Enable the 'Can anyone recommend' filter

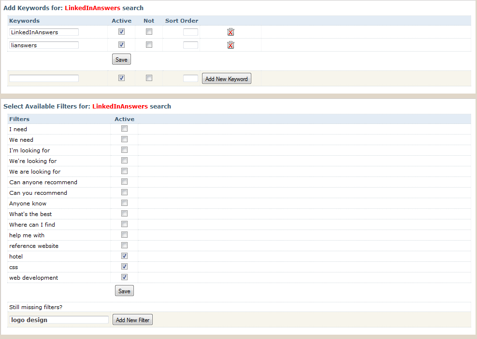click(124, 182)
